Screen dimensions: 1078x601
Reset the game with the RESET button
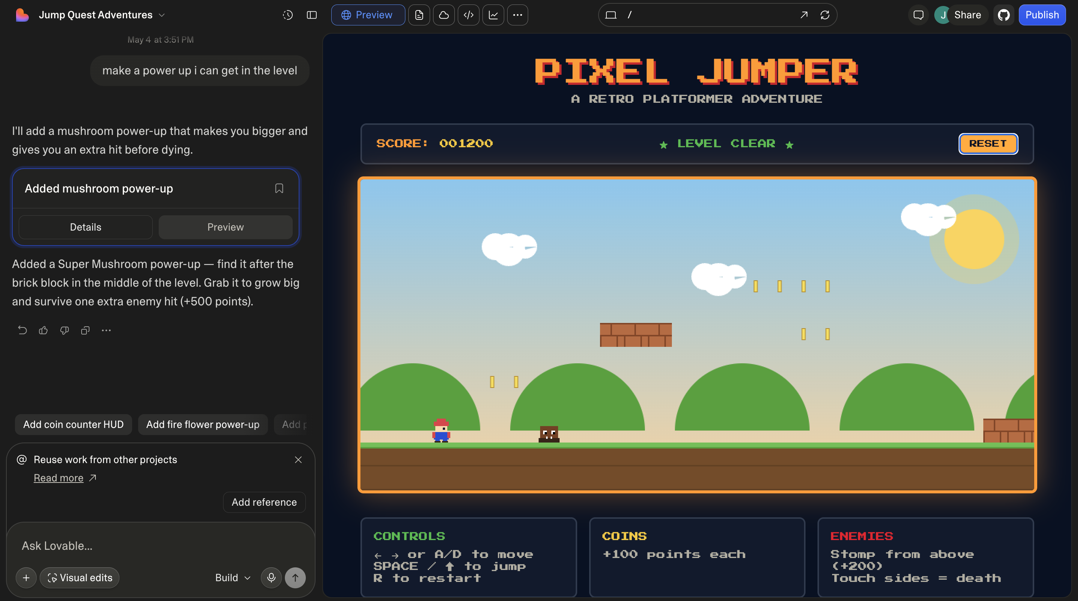(988, 144)
